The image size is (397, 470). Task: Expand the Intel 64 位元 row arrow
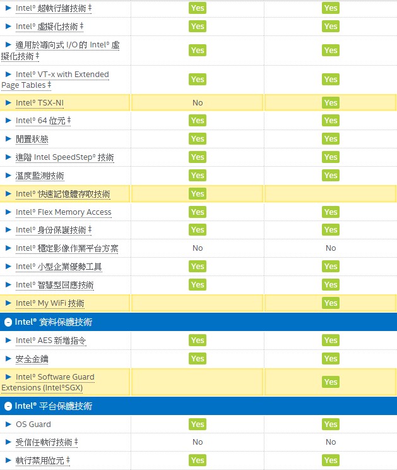pyautogui.click(x=8, y=121)
